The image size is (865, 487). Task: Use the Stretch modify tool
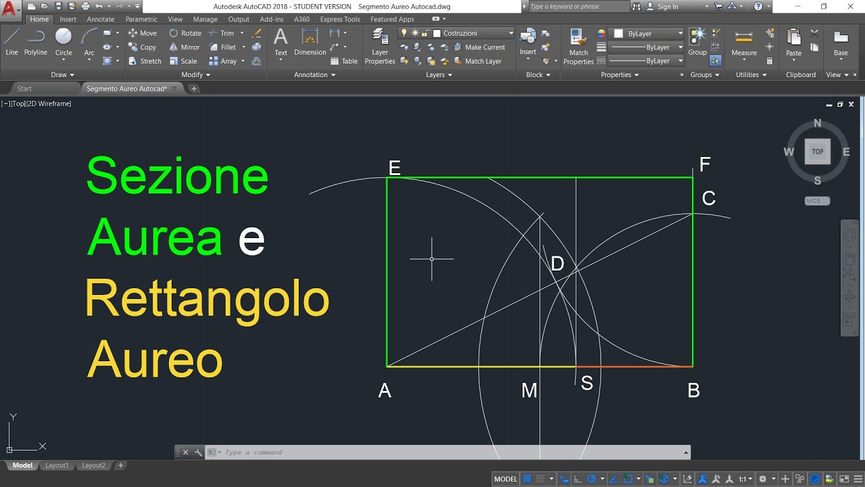(145, 61)
